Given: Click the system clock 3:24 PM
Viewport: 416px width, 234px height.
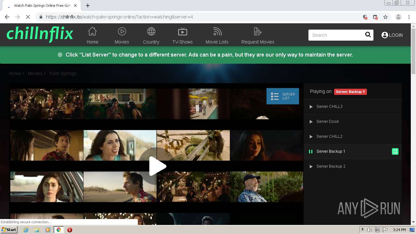Looking at the screenshot, I should (x=399, y=230).
